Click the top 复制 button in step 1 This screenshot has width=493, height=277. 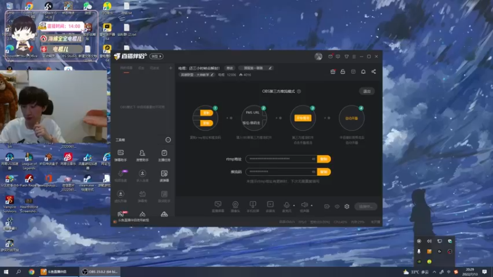coord(206,113)
